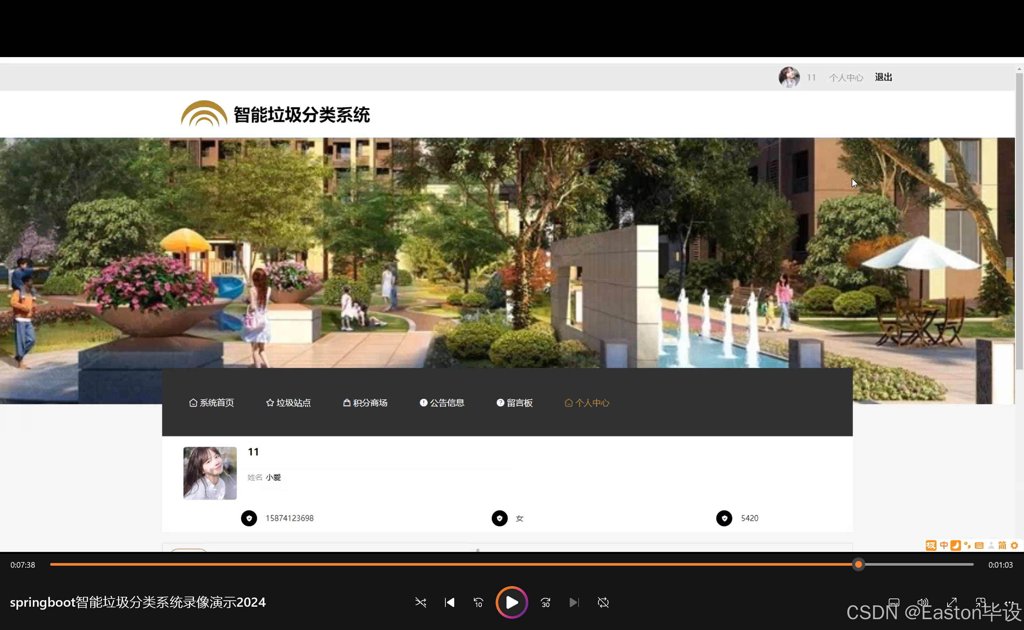1024x630 pixels.
Task: Enable video subtitles
Action: click(x=894, y=602)
